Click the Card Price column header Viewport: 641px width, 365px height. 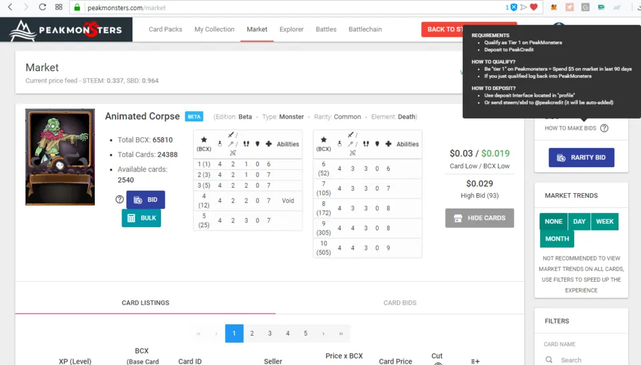[x=395, y=361]
